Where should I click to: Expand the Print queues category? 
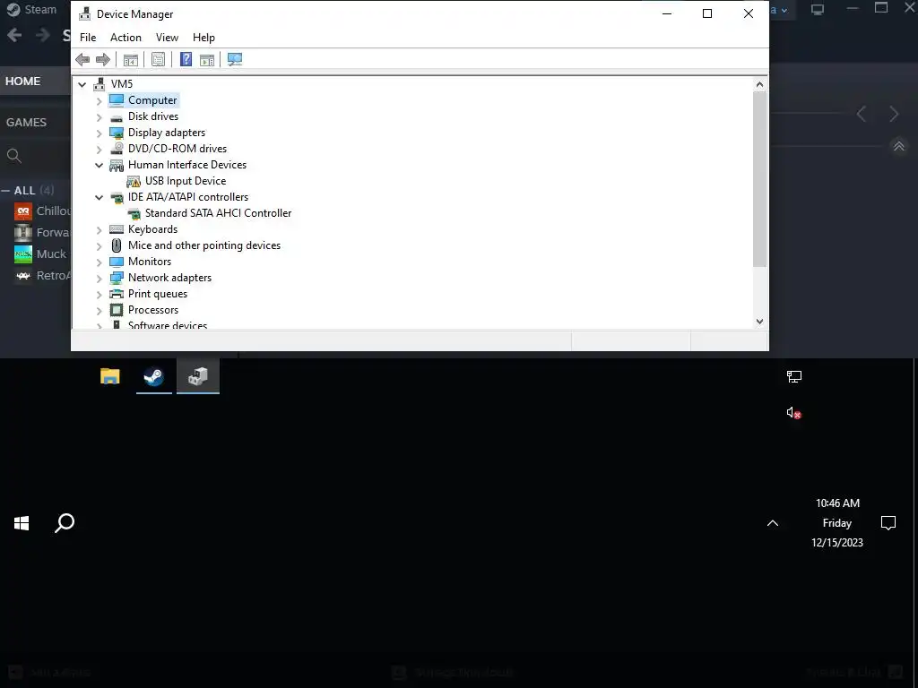99,294
